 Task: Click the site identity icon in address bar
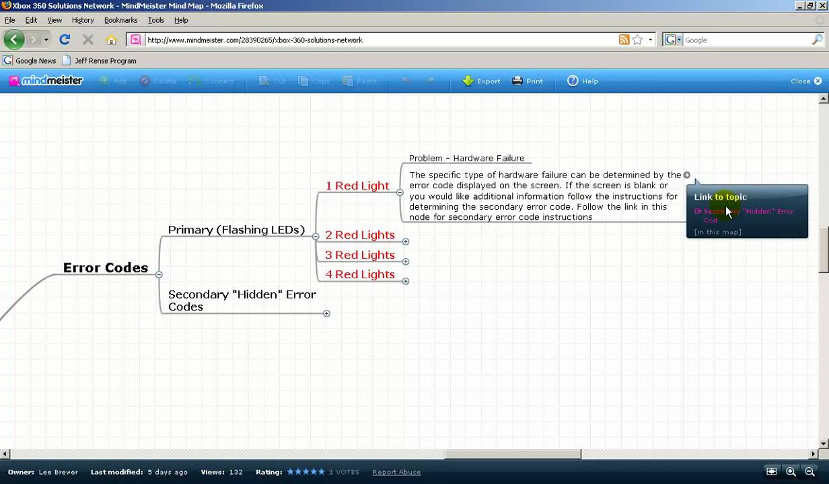pos(135,40)
